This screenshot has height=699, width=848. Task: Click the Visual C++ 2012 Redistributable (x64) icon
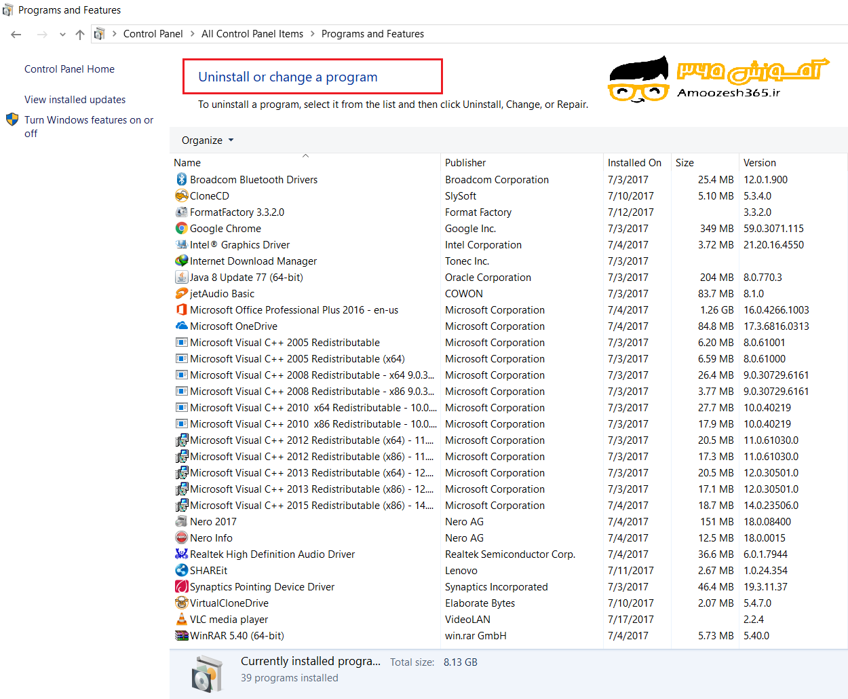pyautogui.click(x=182, y=440)
